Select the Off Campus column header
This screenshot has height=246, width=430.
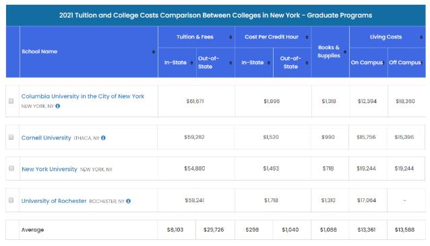[x=406, y=63]
